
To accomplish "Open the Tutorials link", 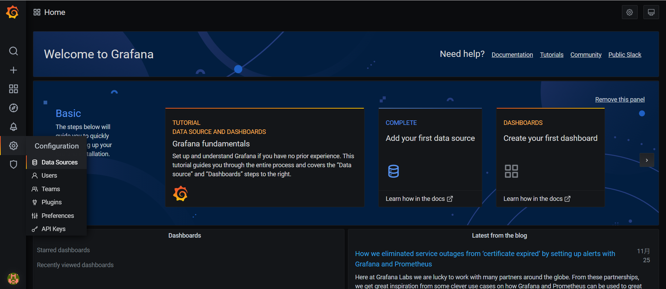I will coord(552,55).
